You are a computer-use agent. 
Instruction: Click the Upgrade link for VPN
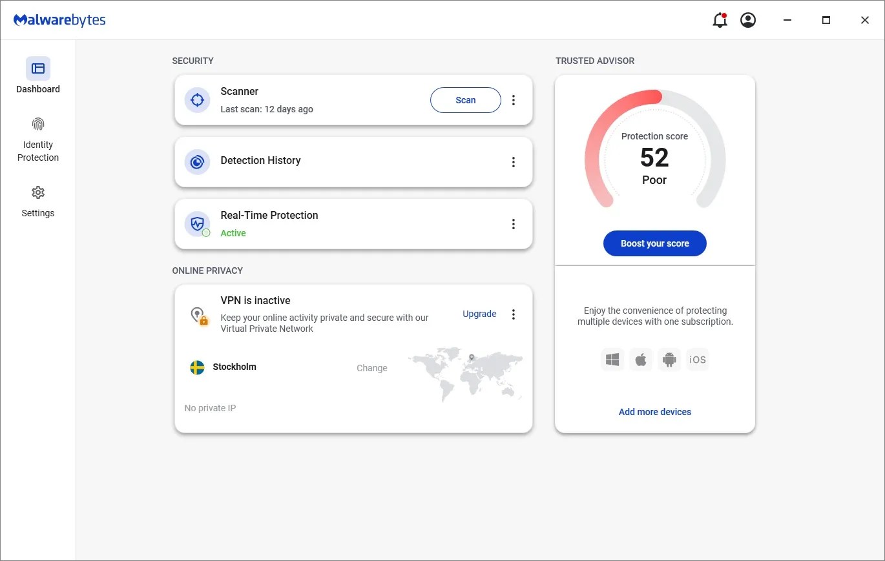[x=479, y=314]
